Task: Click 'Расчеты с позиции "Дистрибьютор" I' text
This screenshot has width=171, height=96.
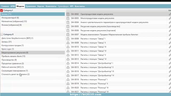Action: (97, 63)
